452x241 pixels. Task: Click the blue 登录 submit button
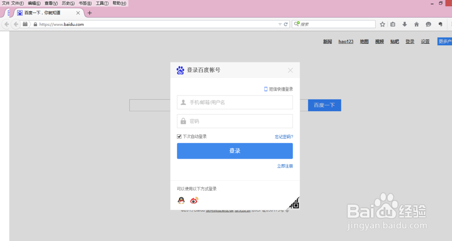point(235,151)
